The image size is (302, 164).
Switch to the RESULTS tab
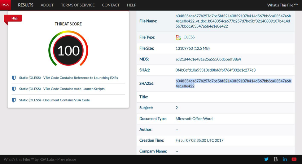coord(26,5)
